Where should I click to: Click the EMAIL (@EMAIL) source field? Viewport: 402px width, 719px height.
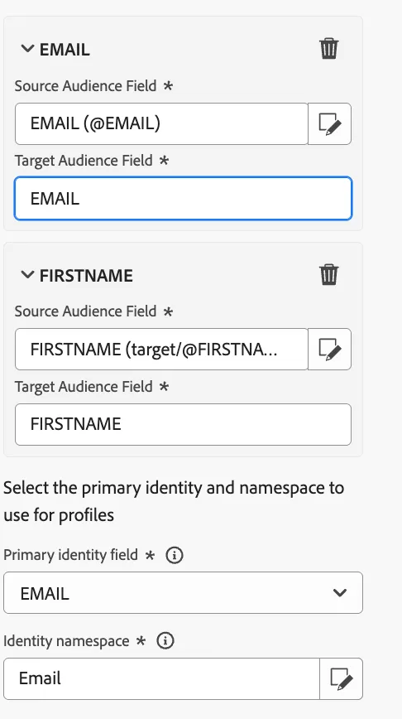[x=161, y=123]
